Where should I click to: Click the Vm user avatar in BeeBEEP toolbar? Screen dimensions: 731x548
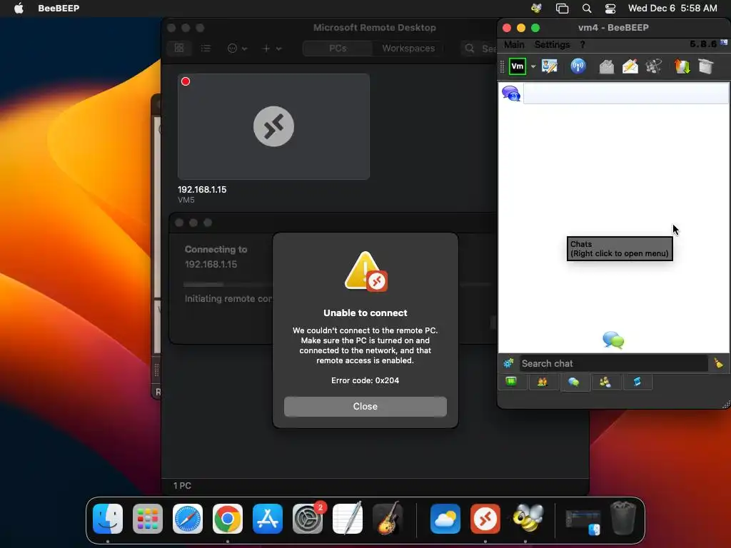coord(517,66)
